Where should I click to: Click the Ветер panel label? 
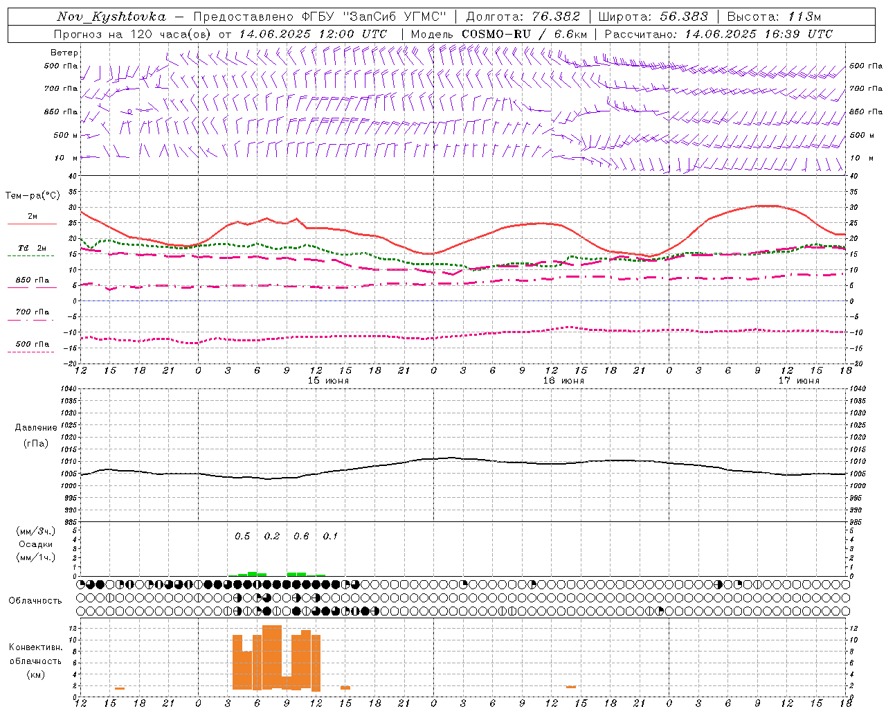(x=64, y=53)
